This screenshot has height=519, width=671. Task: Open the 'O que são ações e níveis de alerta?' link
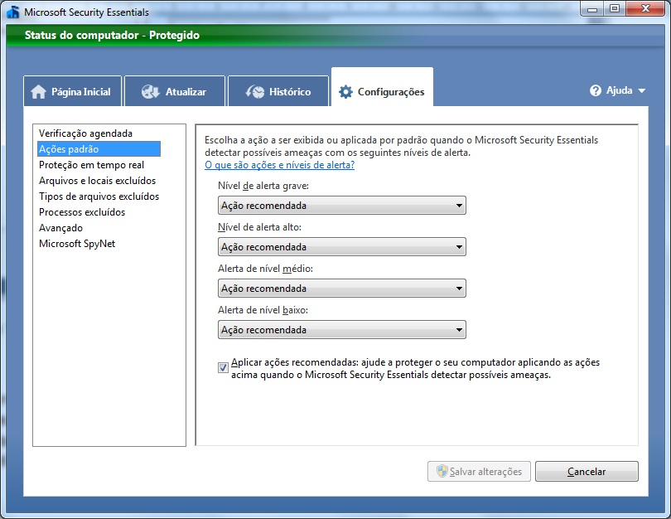(279, 165)
